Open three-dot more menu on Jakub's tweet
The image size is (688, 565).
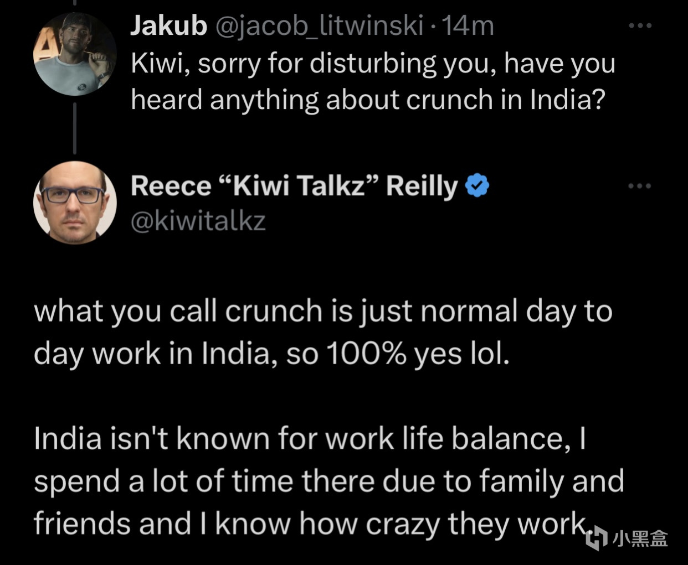[x=640, y=25]
